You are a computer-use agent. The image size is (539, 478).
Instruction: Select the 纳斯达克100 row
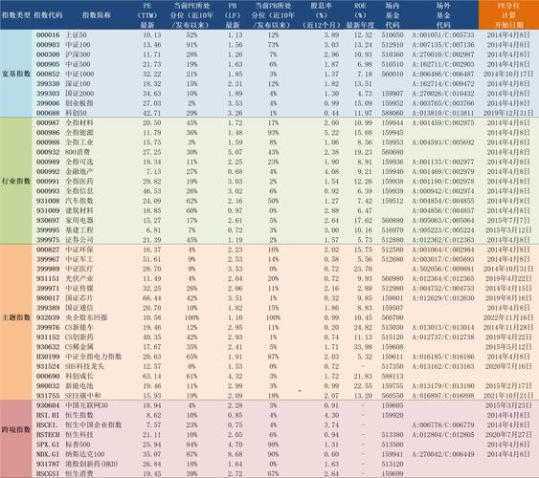click(x=285, y=454)
